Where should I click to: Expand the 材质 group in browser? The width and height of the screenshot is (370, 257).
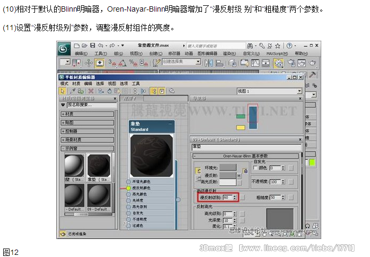click(87, 114)
